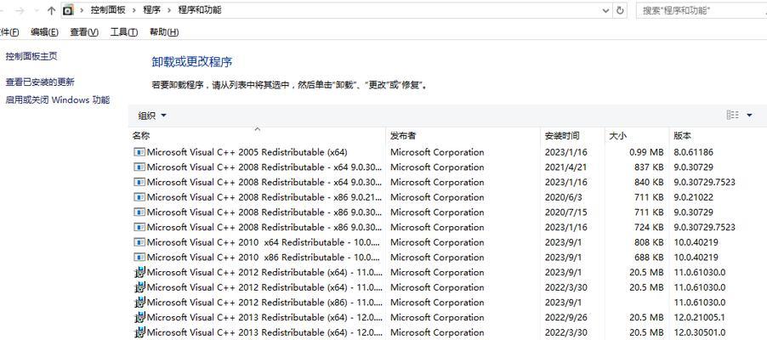Click 程序 in the address breadcrumb
Image resolution: width=767 pixels, height=340 pixels.
coord(151,10)
